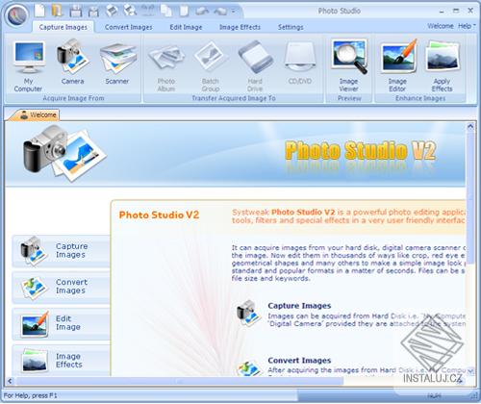Click the Apply Effects ribbon icon
The height and width of the screenshot is (404, 481).
click(x=443, y=66)
